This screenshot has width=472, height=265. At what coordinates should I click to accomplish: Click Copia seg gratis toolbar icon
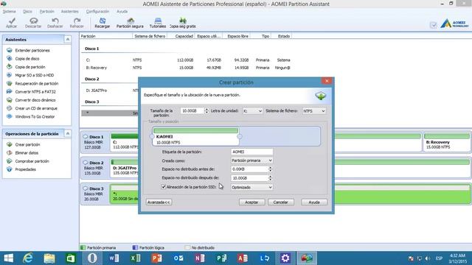[183, 23]
